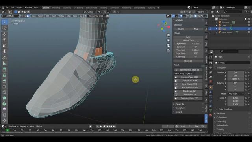Screen dimensions: 252x142
Task: Open the File menu
Action: point(7,7)
